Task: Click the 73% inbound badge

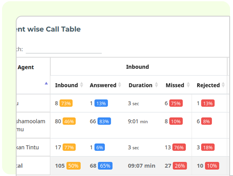Action: click(66, 103)
